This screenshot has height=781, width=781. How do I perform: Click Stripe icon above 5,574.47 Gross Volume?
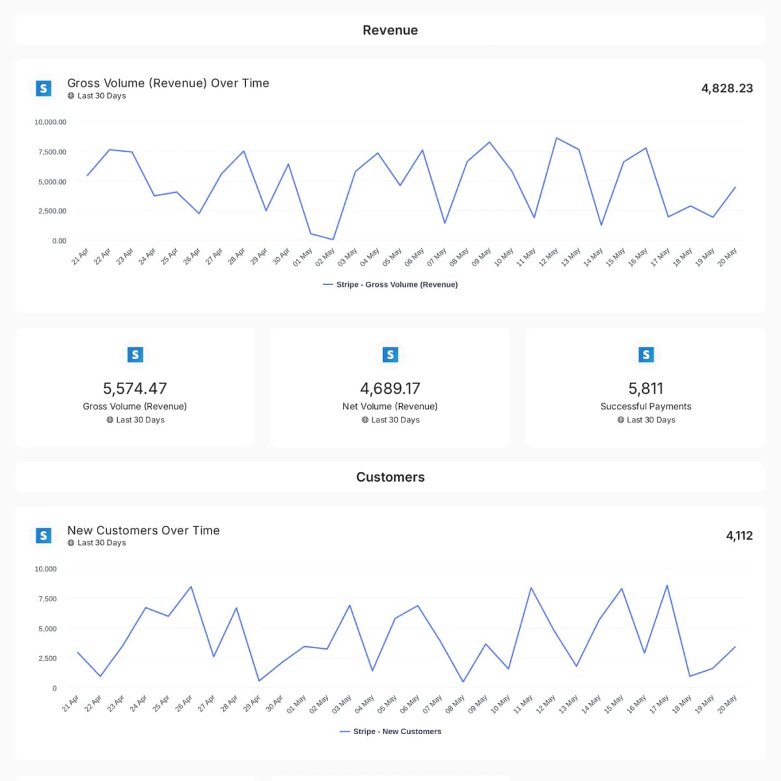pos(135,355)
